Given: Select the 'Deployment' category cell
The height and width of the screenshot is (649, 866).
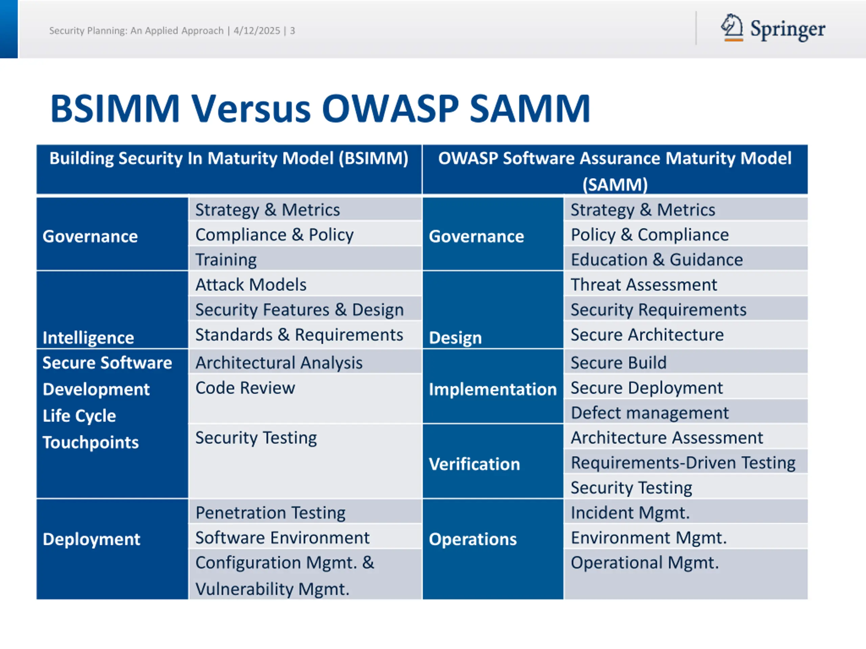Looking at the screenshot, I should 112,549.
